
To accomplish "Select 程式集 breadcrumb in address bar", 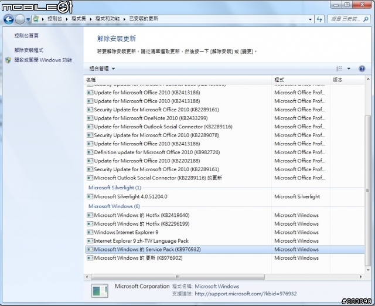I will [x=79, y=19].
